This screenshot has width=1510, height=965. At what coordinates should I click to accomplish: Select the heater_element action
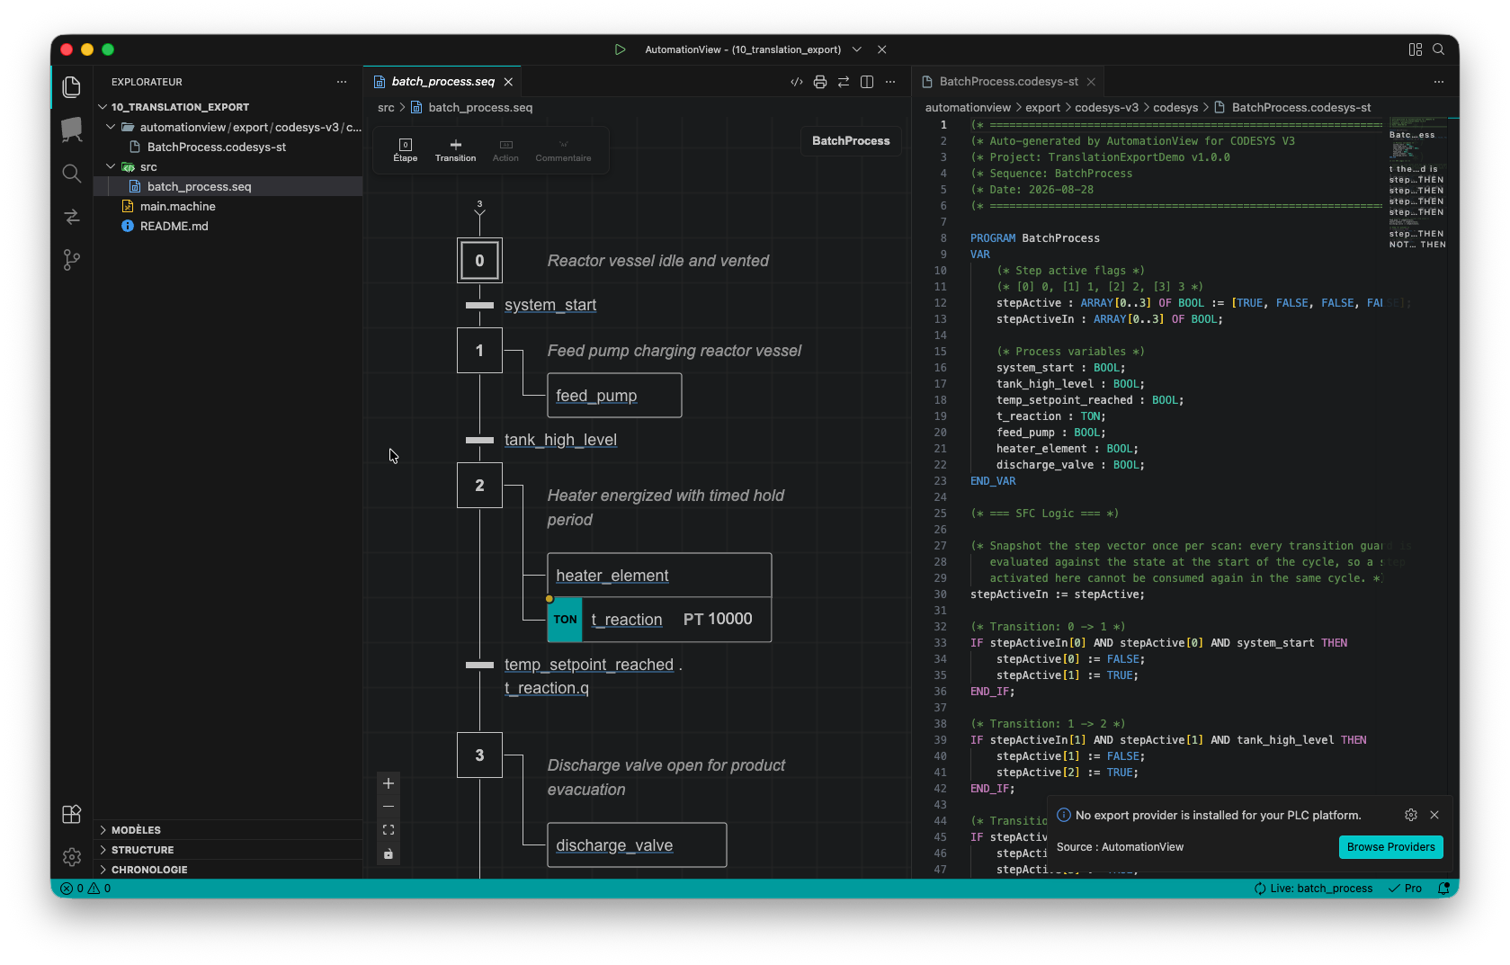[659, 576]
